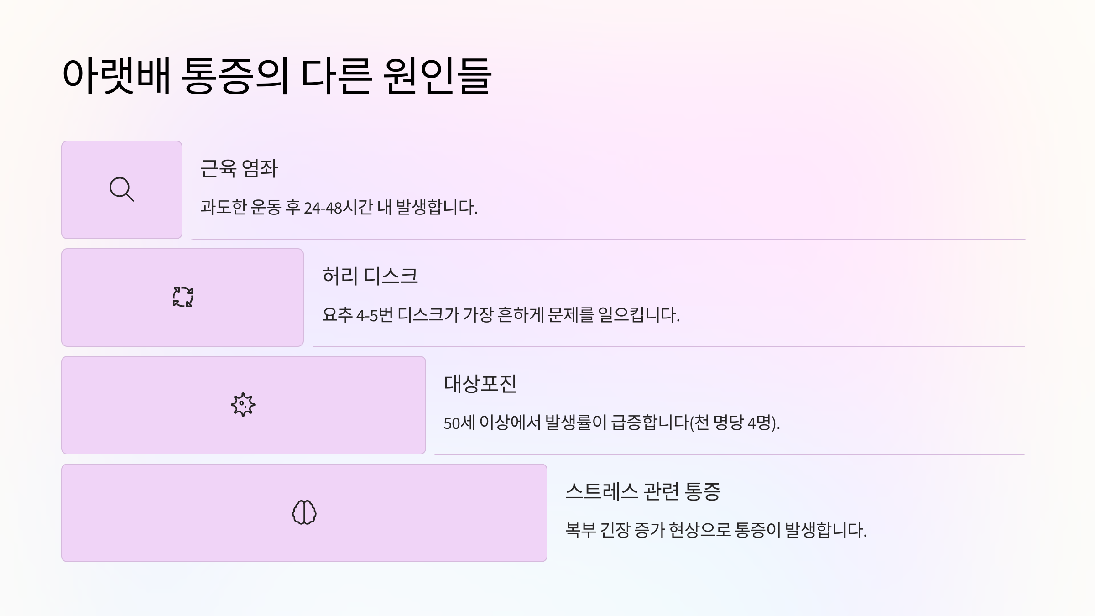Click the circular arrows refresh icon

(x=183, y=297)
